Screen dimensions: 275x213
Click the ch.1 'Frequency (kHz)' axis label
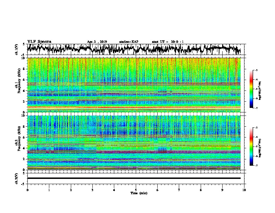pyautogui.click(x=19, y=81)
